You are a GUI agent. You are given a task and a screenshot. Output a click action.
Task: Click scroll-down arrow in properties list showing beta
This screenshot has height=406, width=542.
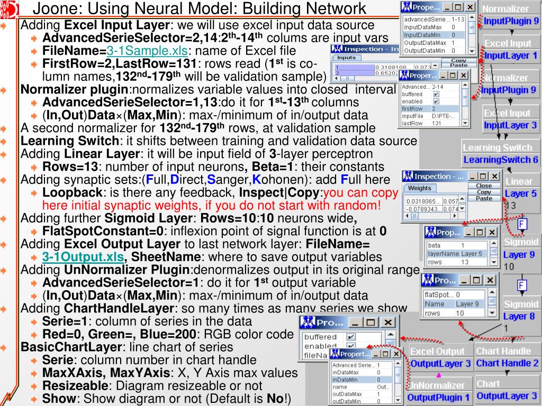pyautogui.click(x=494, y=262)
